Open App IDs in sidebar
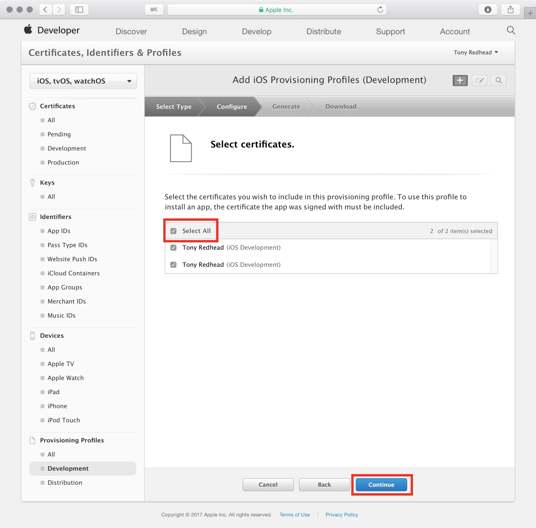 (59, 231)
